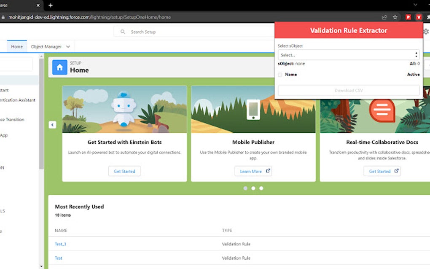
Task: Click Learn More for Mobile Publisher
Action: (x=253, y=171)
